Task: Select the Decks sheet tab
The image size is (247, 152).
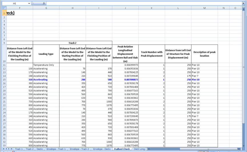Action: pos(40,149)
